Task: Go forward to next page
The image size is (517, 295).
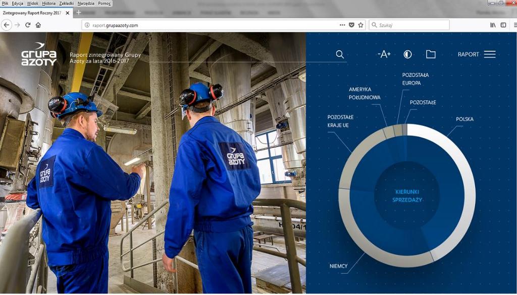Action: (18, 25)
